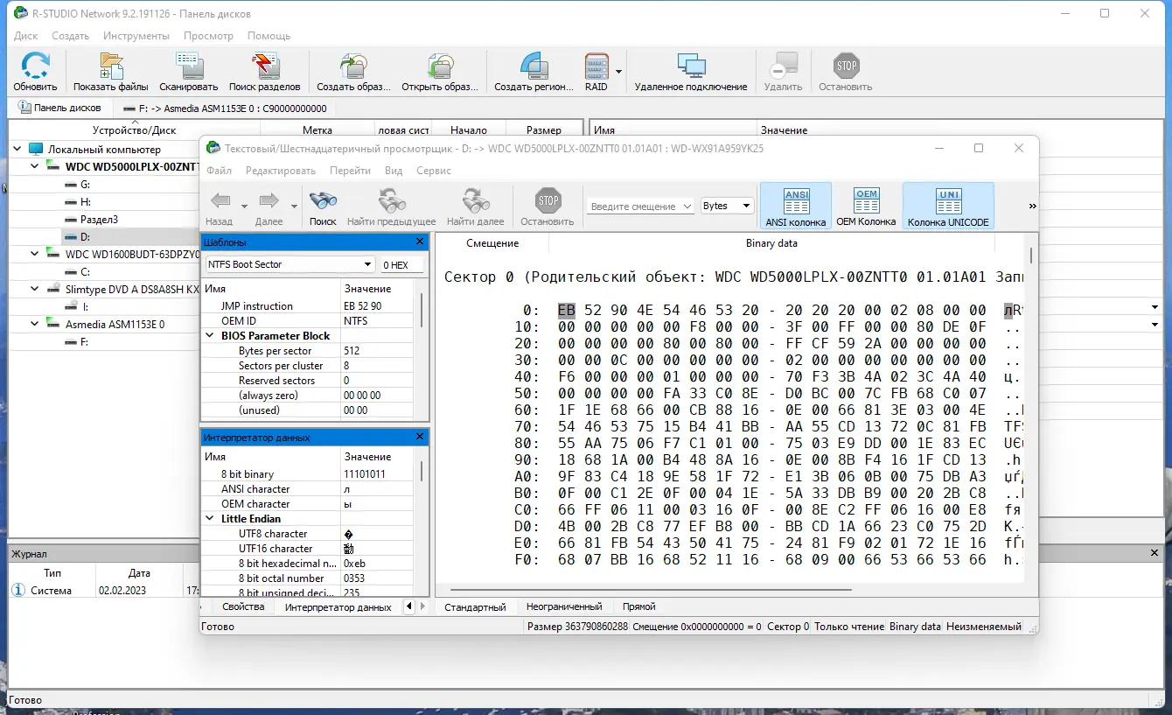The width and height of the screenshot is (1172, 715).
Task: Select drive G: in the device tree
Action: (85, 184)
